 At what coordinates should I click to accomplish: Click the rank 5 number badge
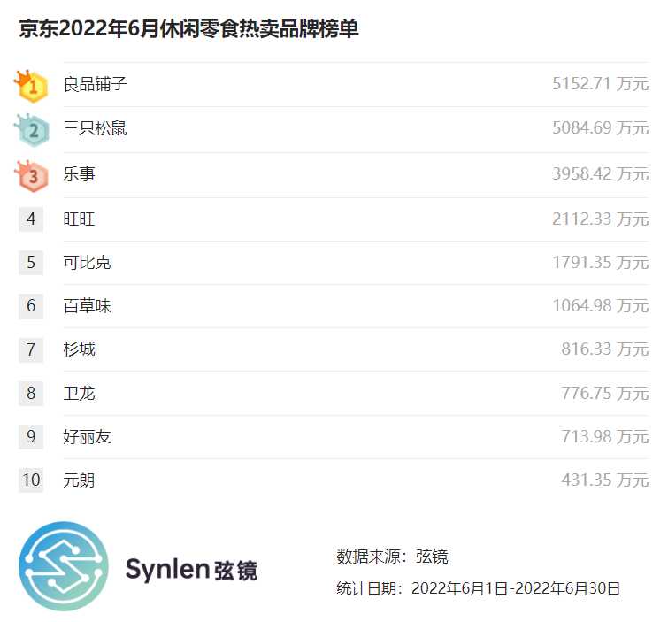[31, 263]
